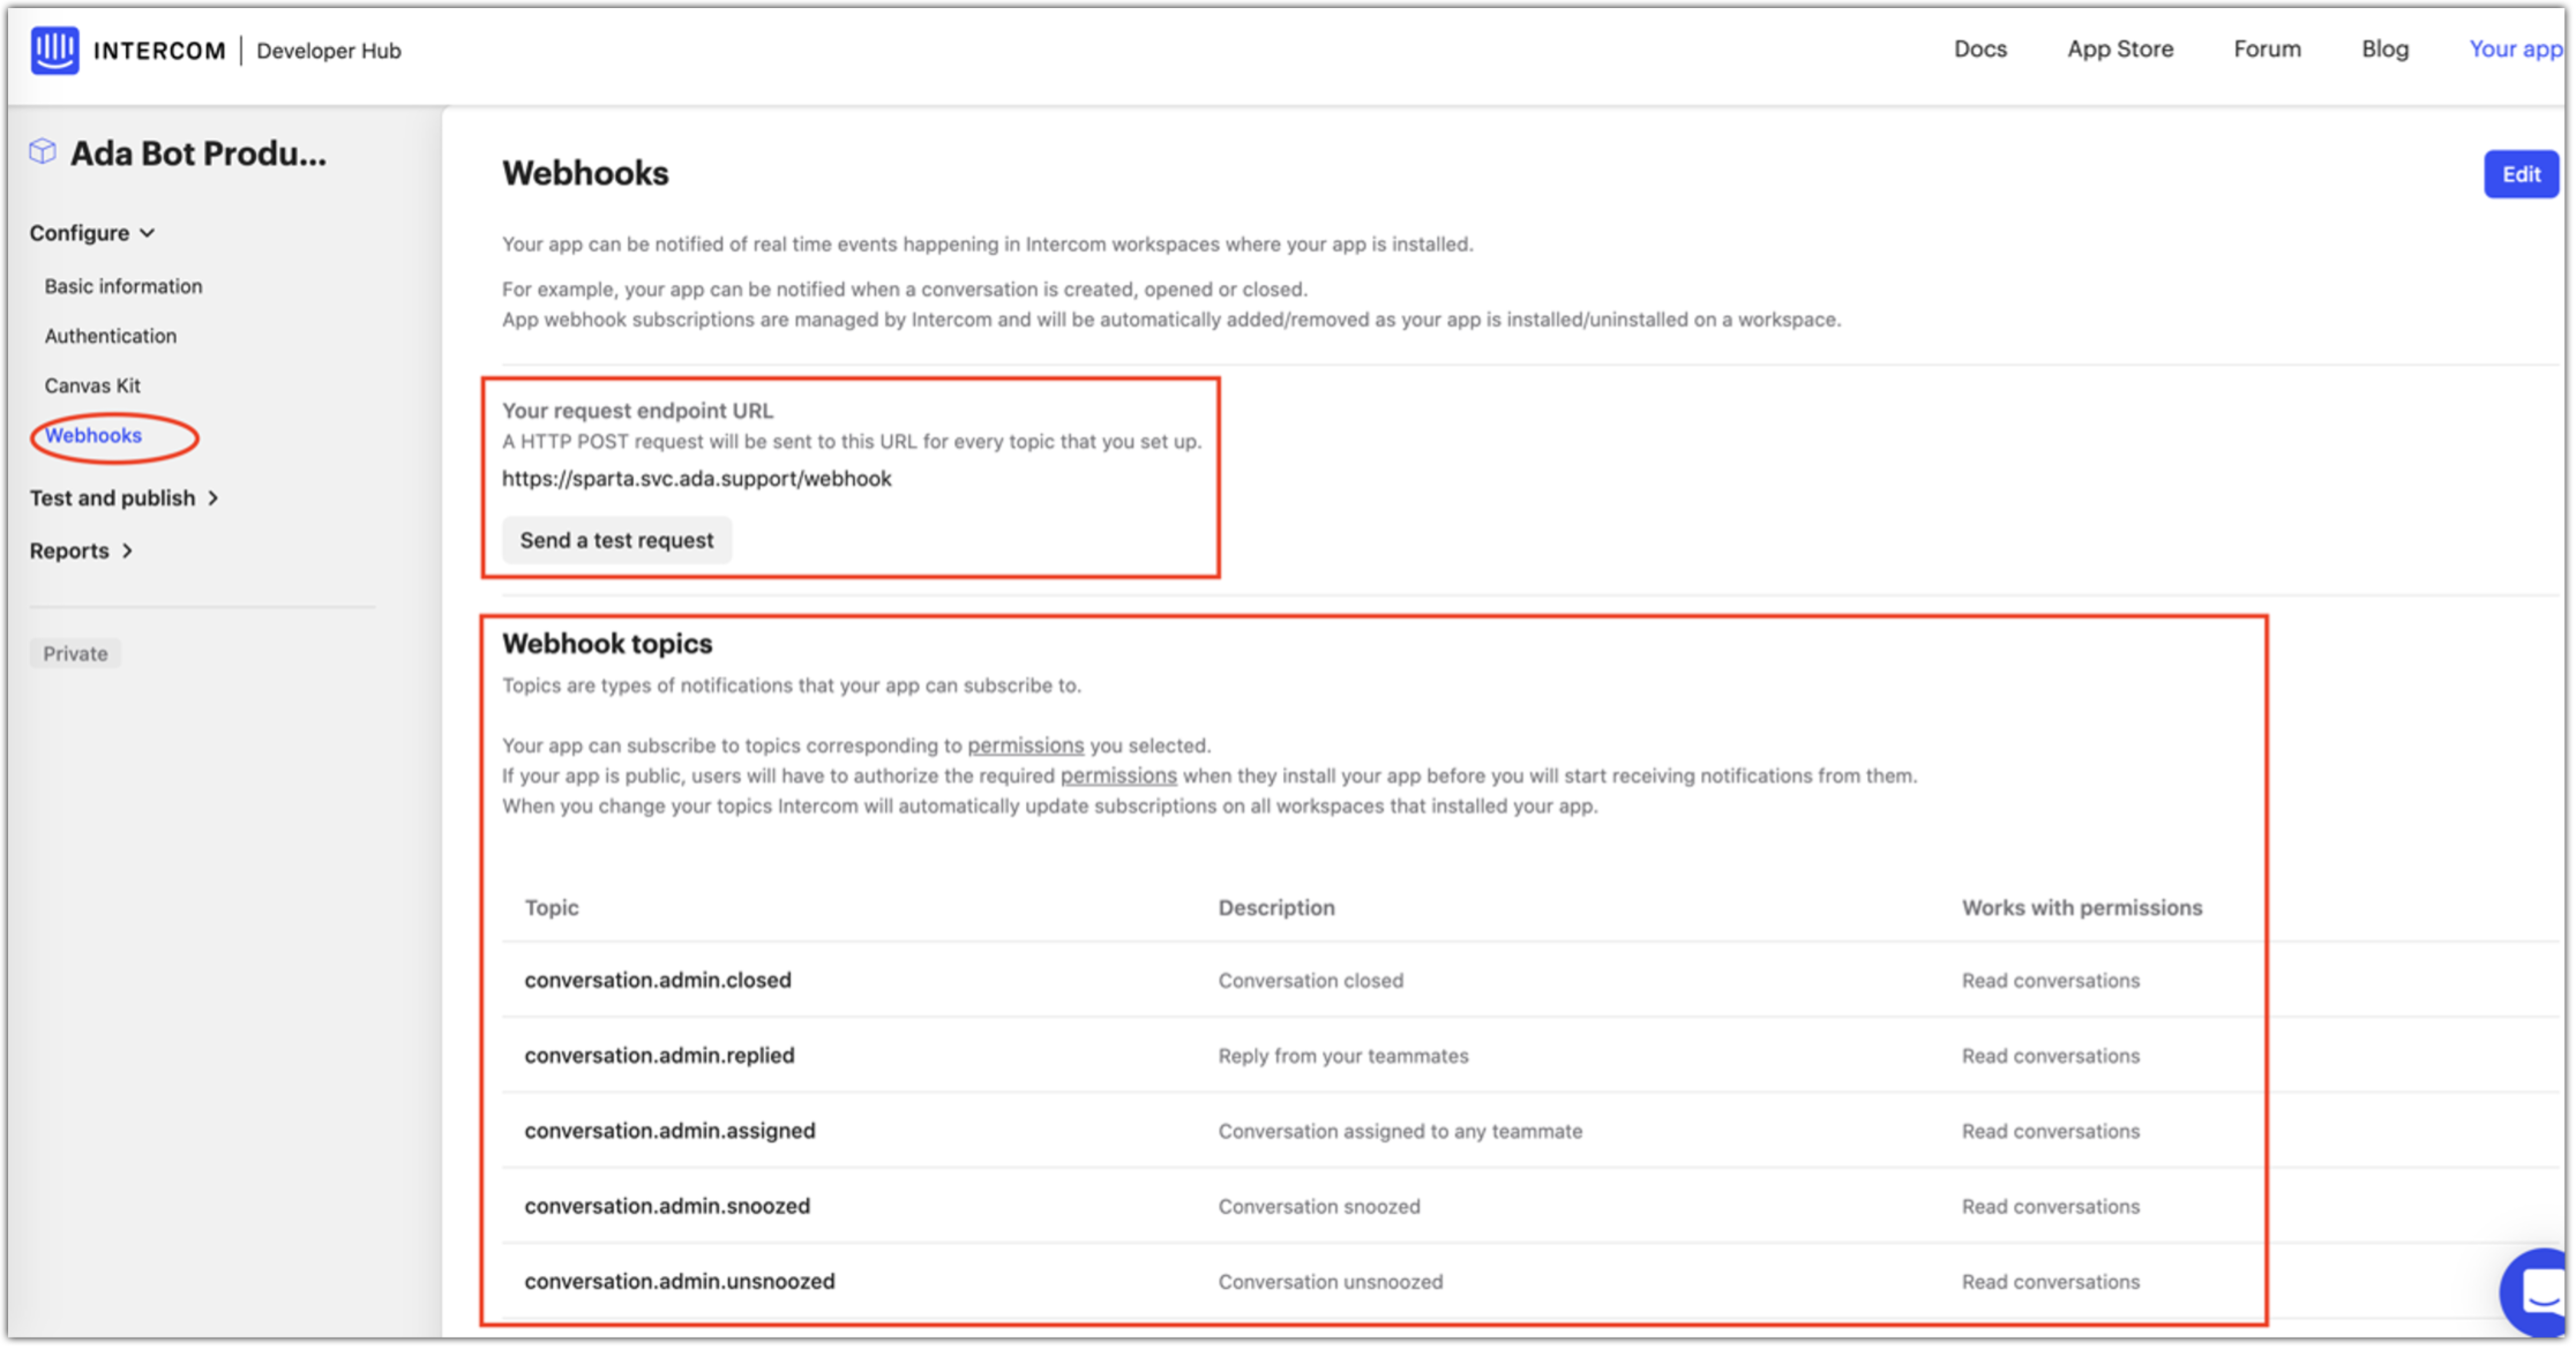Go to the Authentication page
The image size is (2576, 1349).
(110, 336)
